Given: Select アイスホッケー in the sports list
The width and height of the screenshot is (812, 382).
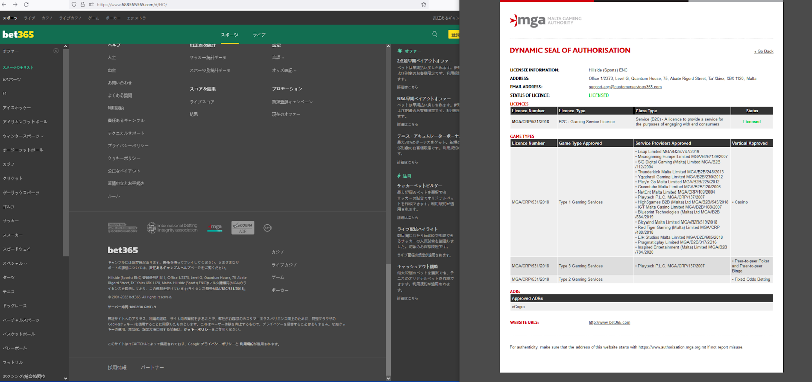Looking at the screenshot, I should tap(17, 108).
